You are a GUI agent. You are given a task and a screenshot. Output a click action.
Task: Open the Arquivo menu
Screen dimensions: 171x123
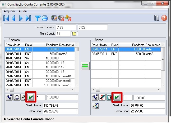(9, 11)
